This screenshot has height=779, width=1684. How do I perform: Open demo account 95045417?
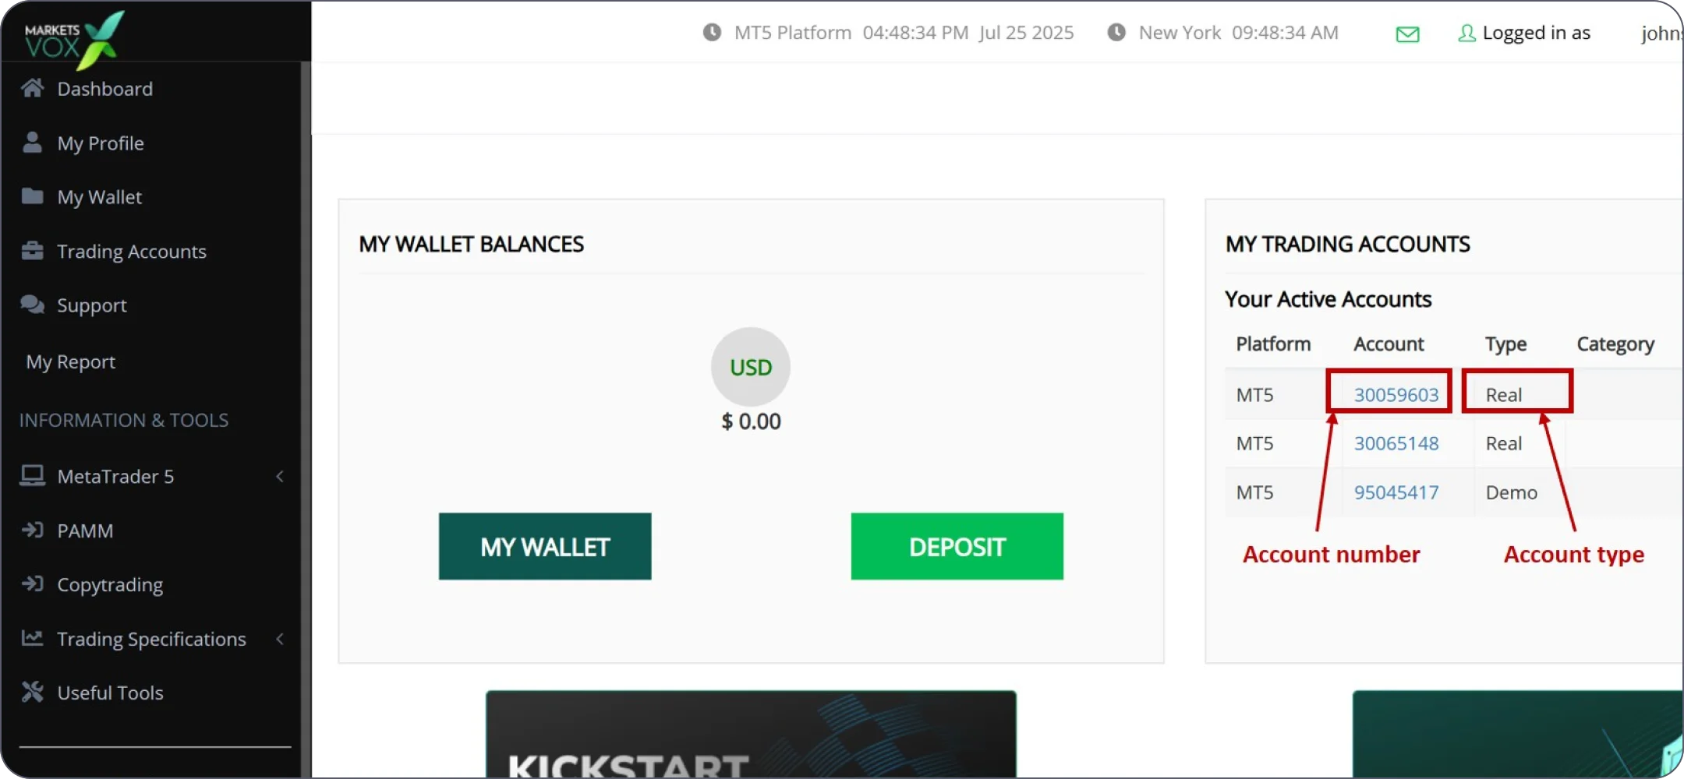point(1396,492)
